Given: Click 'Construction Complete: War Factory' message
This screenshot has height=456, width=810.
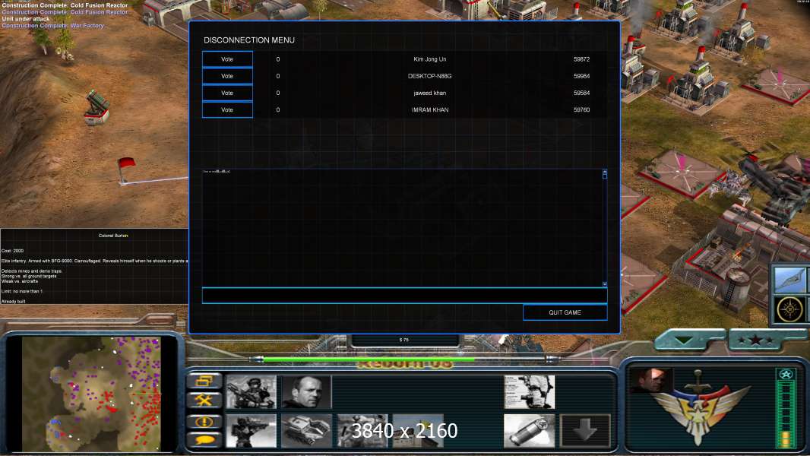Looking at the screenshot, I should [x=53, y=25].
